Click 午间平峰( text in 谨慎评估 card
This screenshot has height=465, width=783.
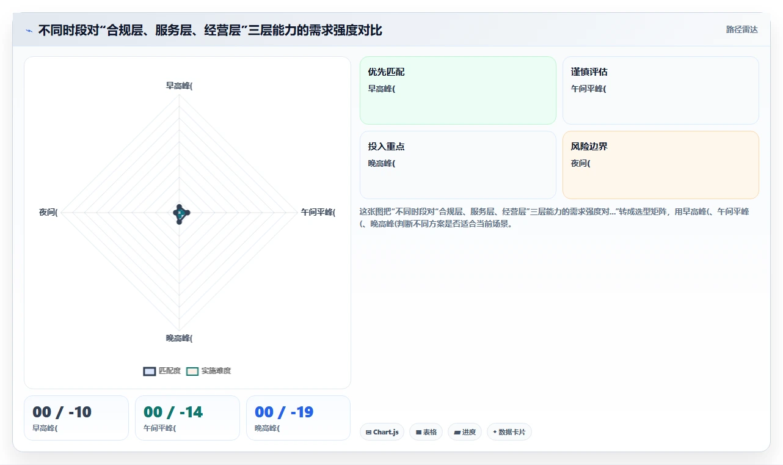588,89
